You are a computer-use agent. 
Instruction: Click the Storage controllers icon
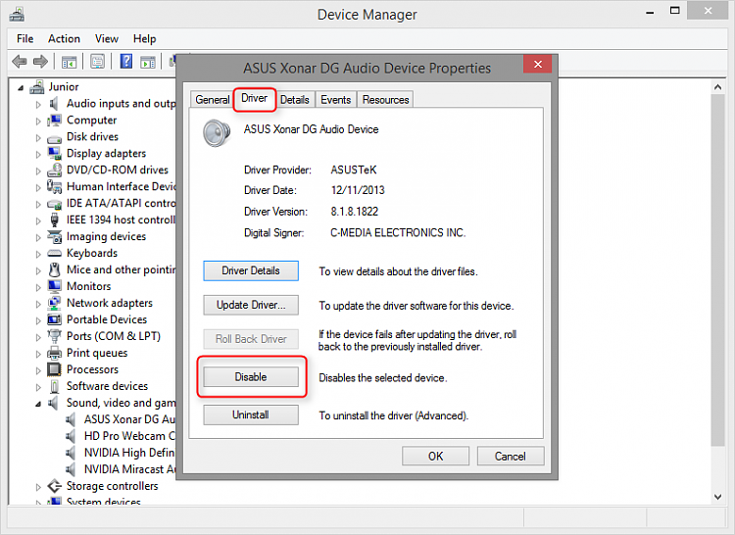click(x=54, y=486)
